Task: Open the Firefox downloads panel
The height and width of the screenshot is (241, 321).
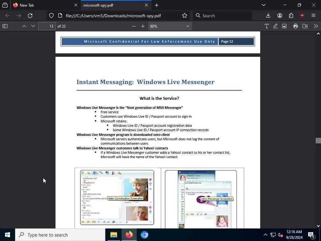Action: 268,16
